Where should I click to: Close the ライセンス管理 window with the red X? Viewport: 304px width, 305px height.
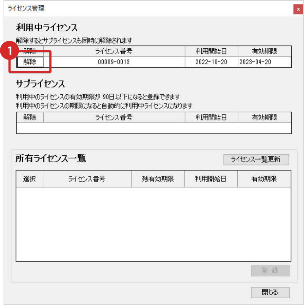click(298, 9)
